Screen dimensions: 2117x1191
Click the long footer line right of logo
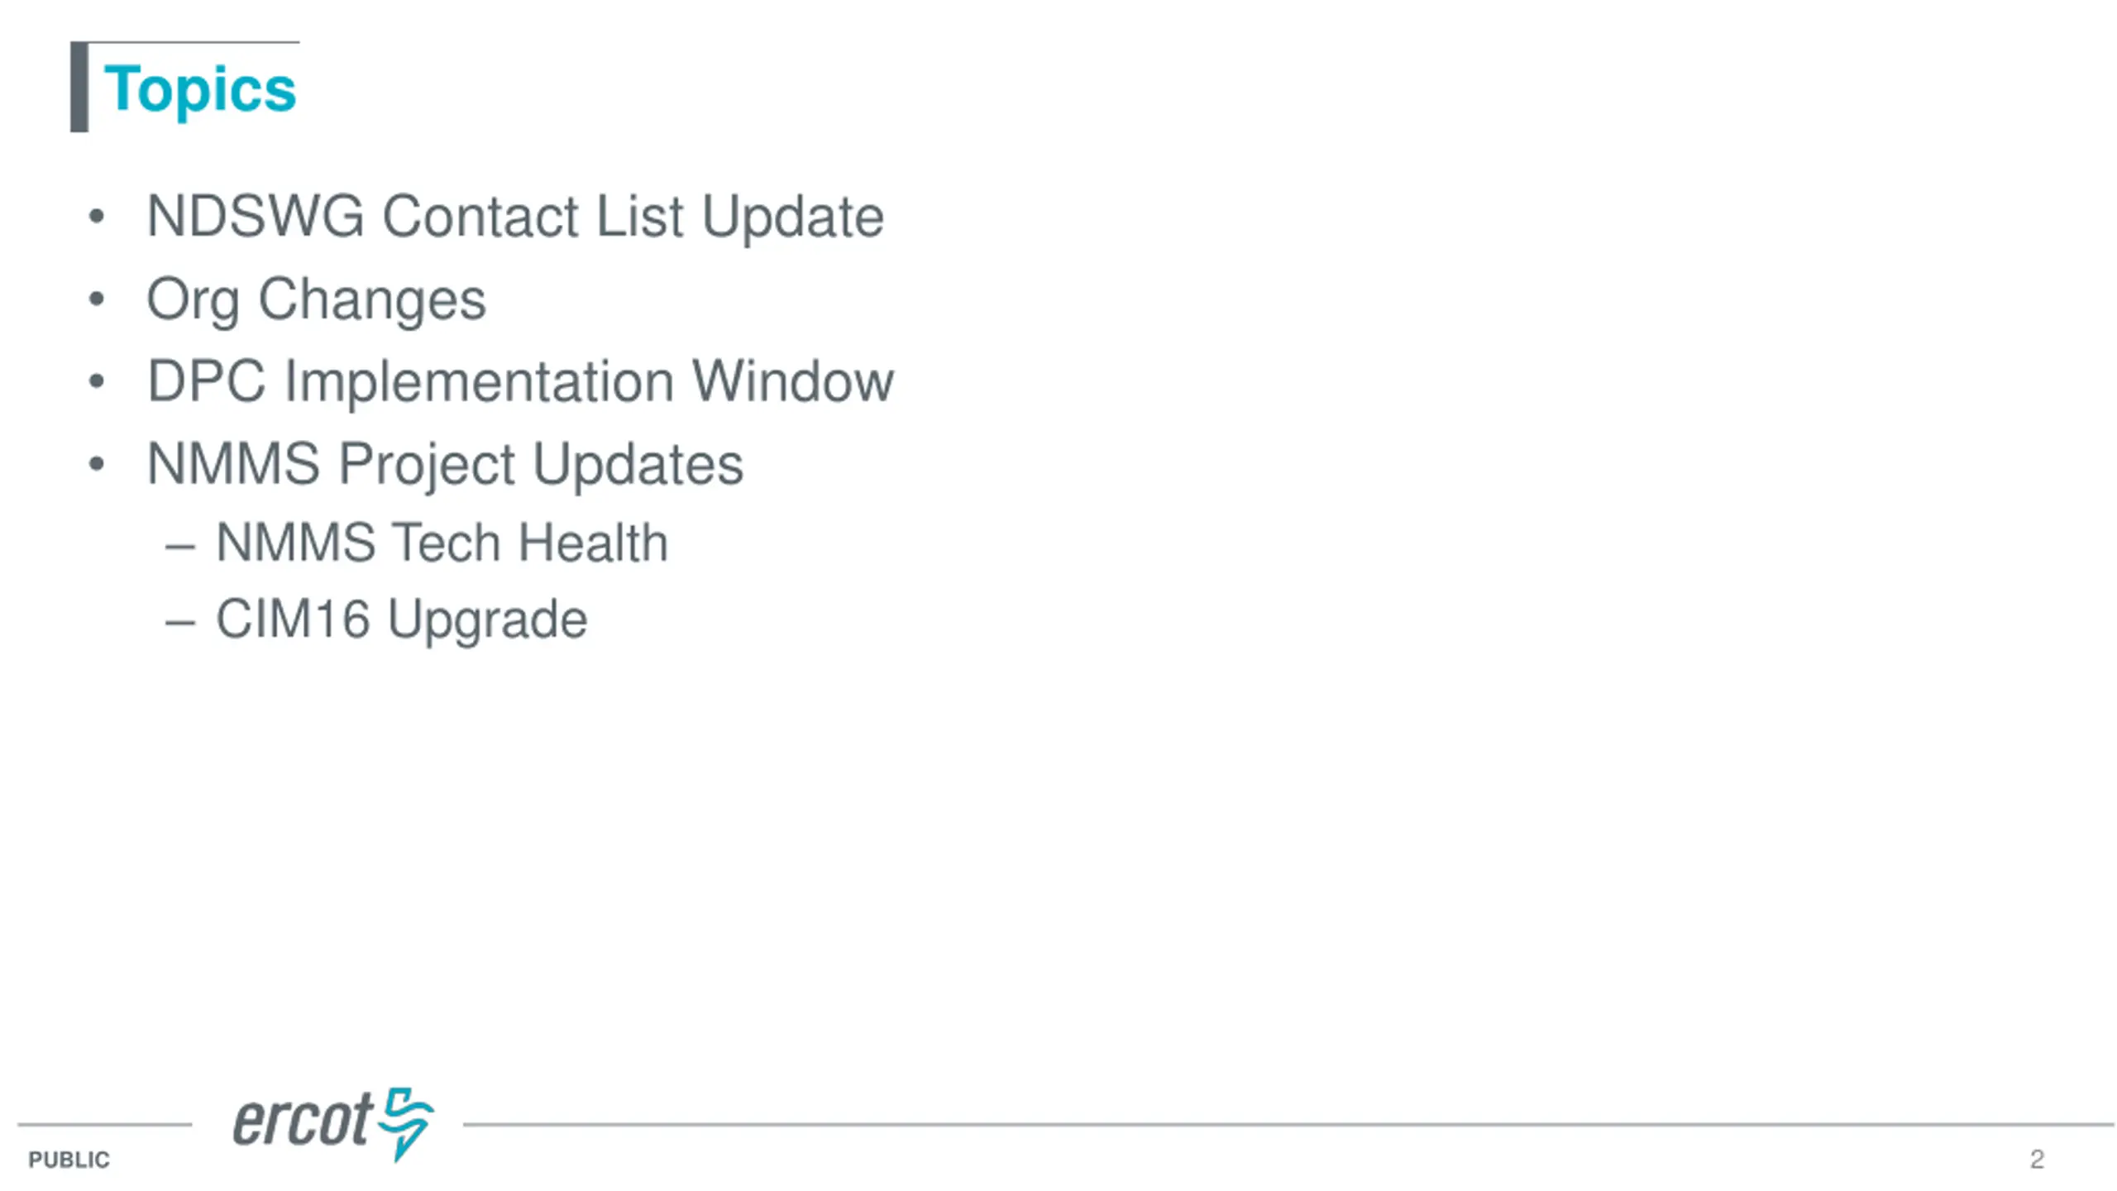(1288, 1124)
